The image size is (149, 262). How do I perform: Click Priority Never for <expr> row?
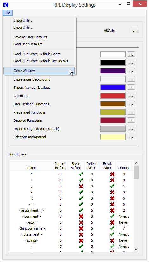[124, 222]
